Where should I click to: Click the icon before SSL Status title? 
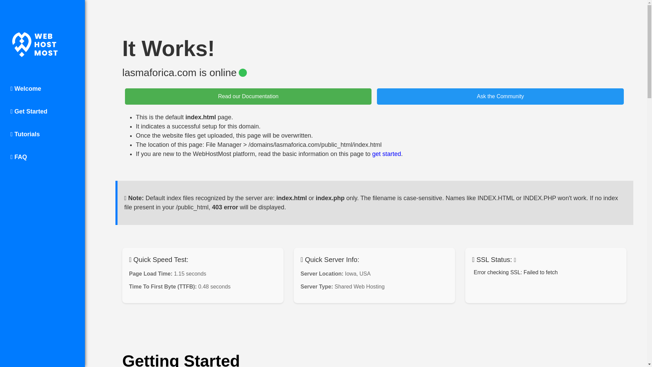click(473, 260)
